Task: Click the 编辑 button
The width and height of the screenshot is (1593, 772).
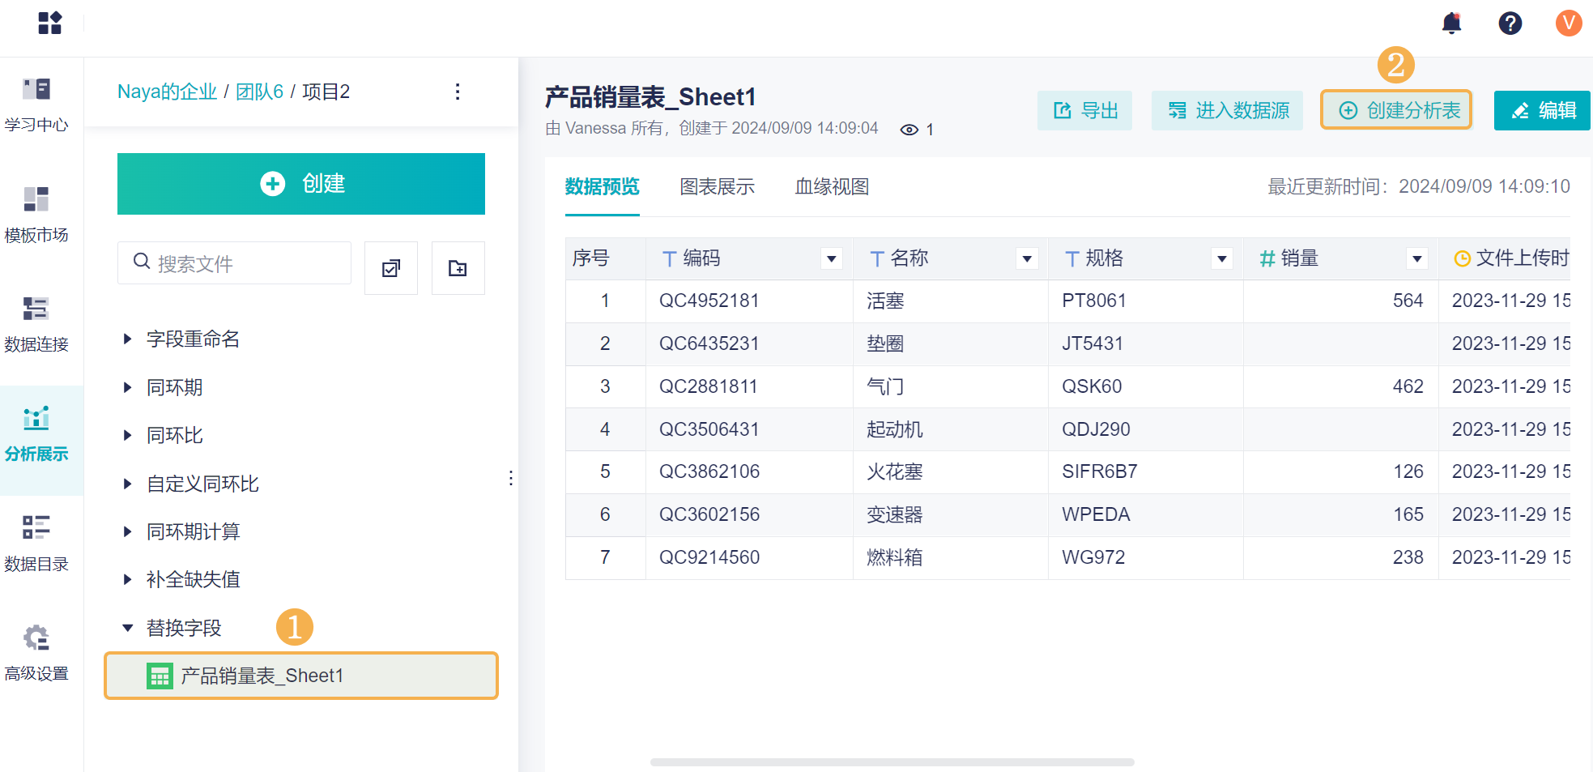Action: click(1542, 111)
